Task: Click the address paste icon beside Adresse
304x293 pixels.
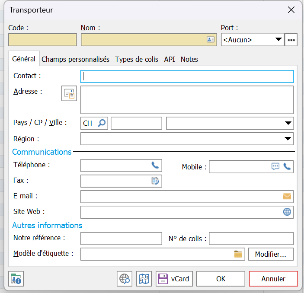Action: [x=69, y=93]
